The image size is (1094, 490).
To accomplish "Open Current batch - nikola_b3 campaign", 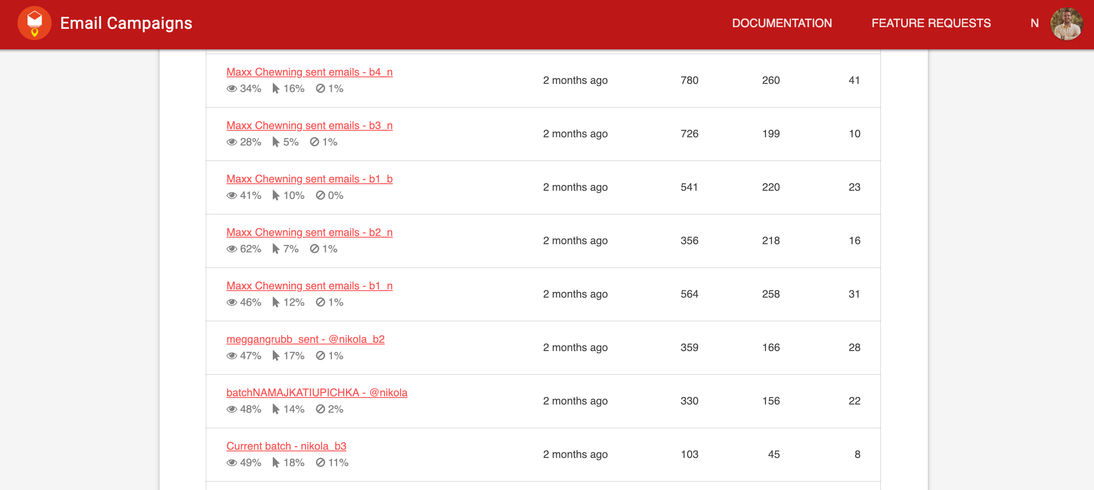I will click(x=286, y=447).
